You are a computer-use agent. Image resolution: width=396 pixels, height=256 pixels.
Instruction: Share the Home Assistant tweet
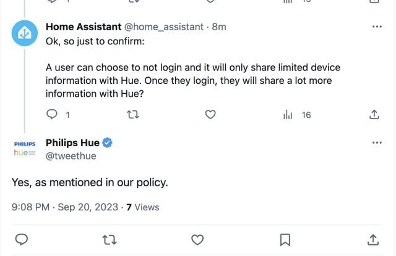coord(374,115)
